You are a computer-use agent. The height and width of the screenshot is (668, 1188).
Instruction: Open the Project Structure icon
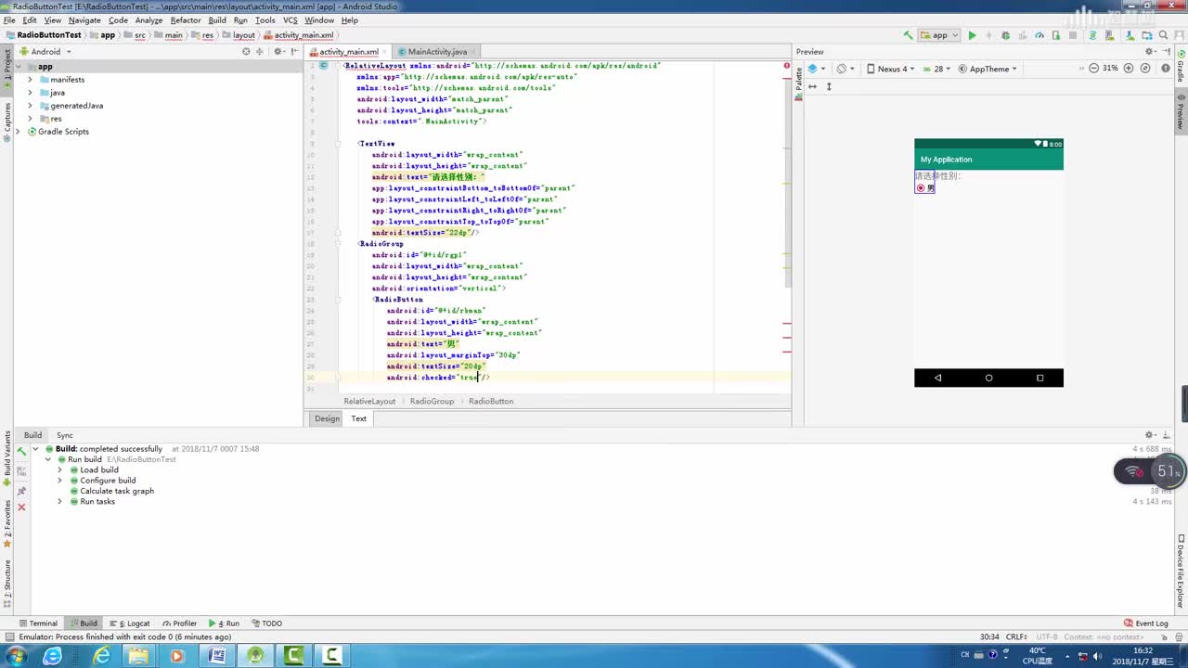coord(1147,35)
